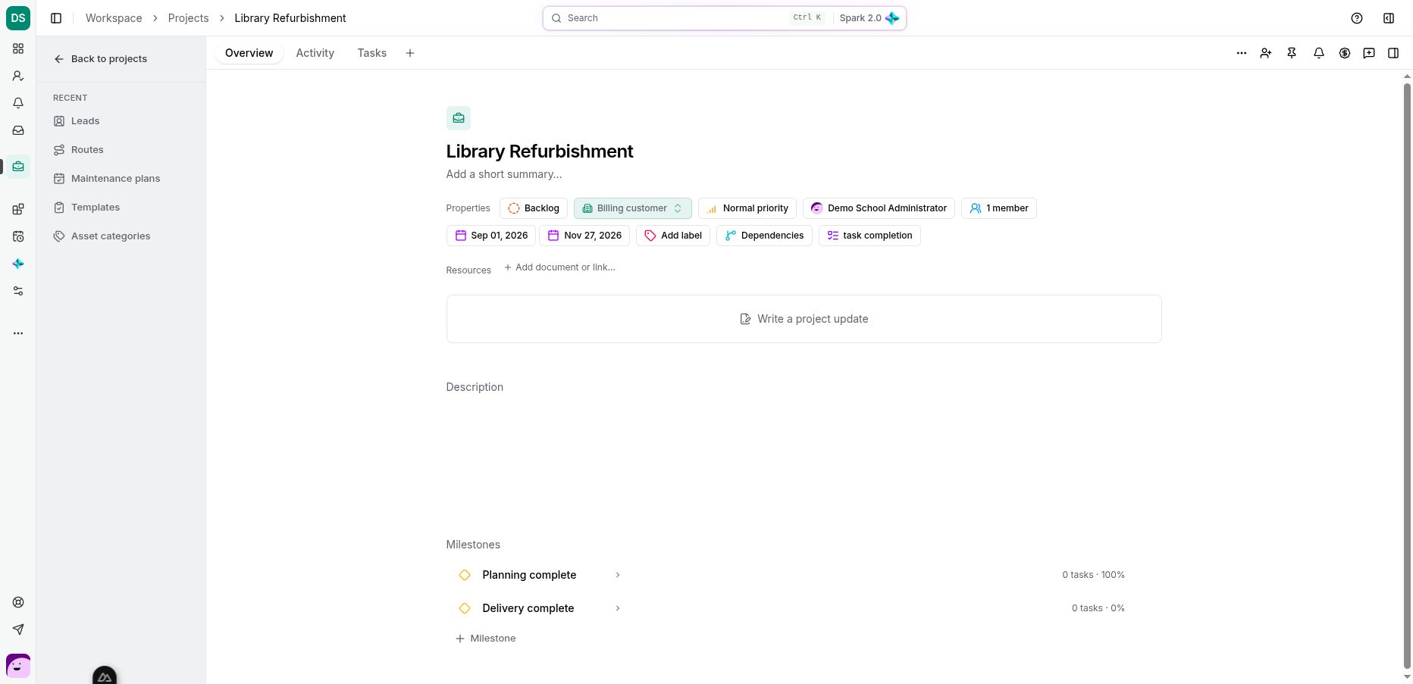Add a new view tab with plus
1413x684 pixels.
coord(410,53)
